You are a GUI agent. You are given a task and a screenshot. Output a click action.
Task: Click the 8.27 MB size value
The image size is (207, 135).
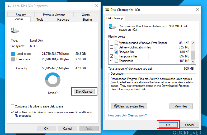coord(184,47)
